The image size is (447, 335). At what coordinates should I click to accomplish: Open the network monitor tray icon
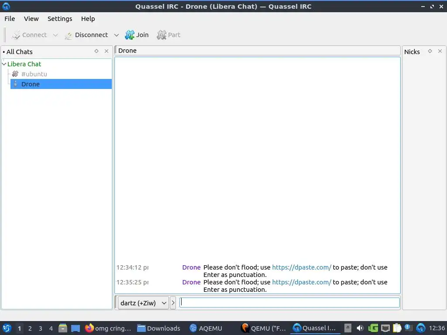pyautogui.click(x=385, y=328)
